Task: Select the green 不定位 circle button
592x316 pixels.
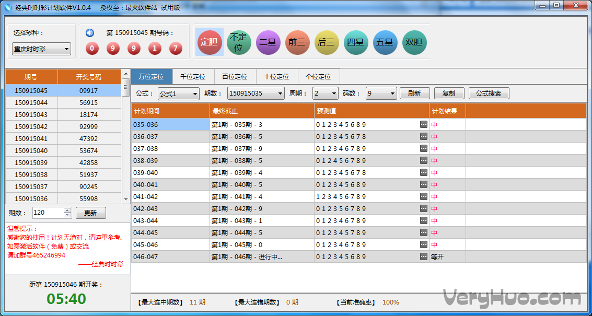Action: tap(239, 42)
